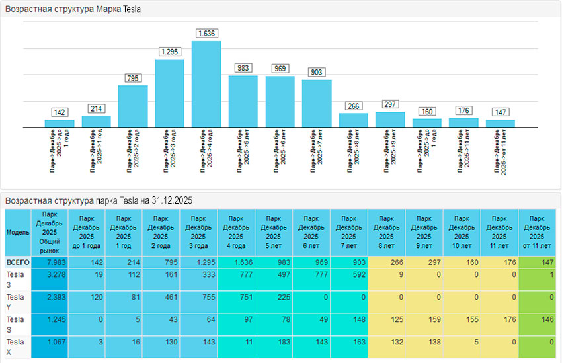Screen dimensions: 562x363
Task: Click the data label 1.295 above the bar
Action: click(170, 52)
